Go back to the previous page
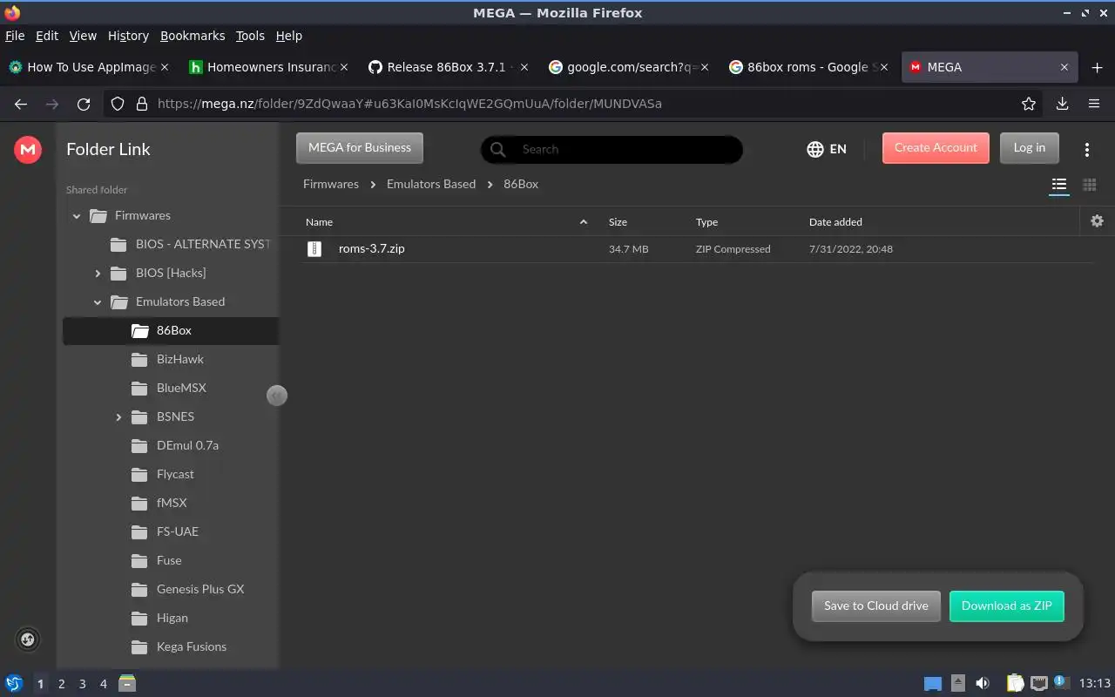Viewport: 1115px width, 697px height. pyautogui.click(x=21, y=104)
